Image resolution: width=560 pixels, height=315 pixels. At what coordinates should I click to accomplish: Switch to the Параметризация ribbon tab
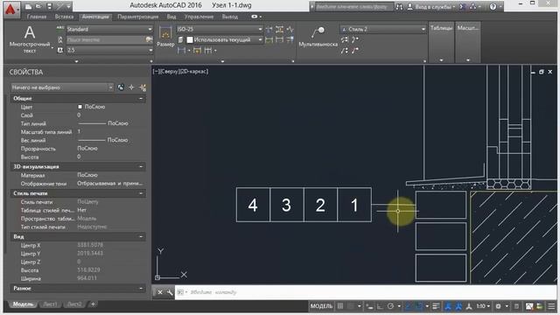point(138,17)
